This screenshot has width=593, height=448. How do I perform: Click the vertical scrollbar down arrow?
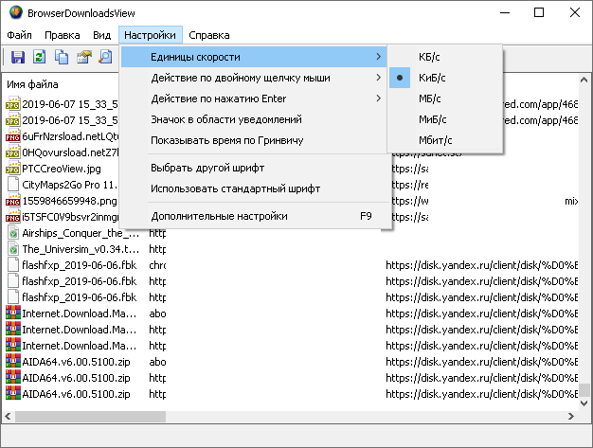click(584, 403)
